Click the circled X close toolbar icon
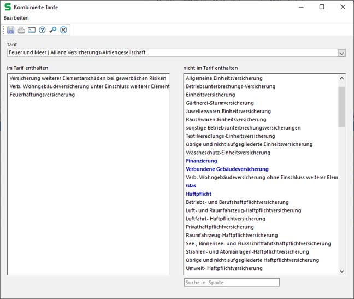This screenshot has width=354, height=299. pyautogui.click(x=63, y=30)
